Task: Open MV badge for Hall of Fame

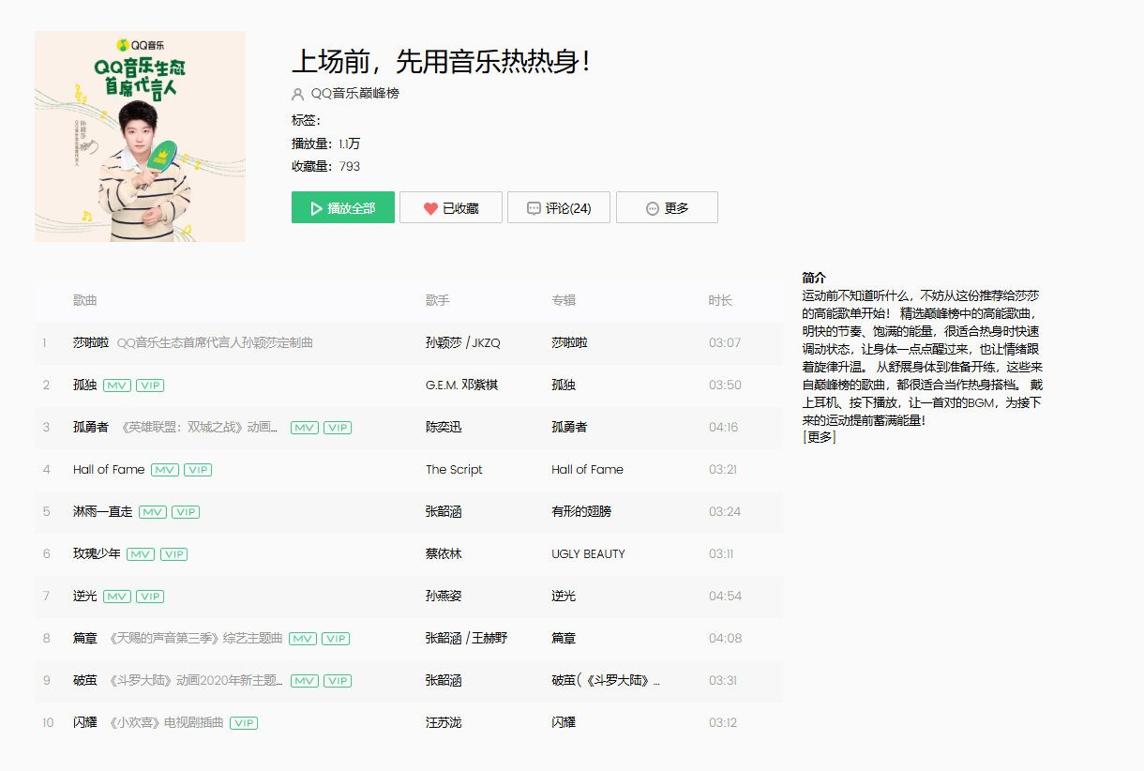Action: [x=165, y=470]
